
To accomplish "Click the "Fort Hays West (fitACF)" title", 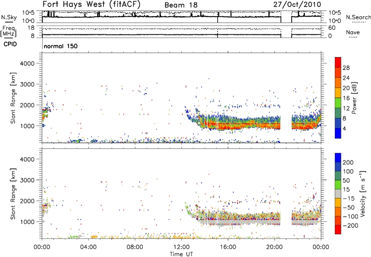I will [x=91, y=4].
